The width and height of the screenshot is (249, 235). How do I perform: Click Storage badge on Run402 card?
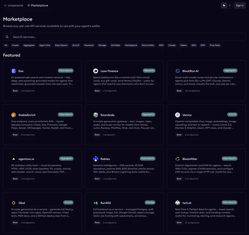coord(150,202)
